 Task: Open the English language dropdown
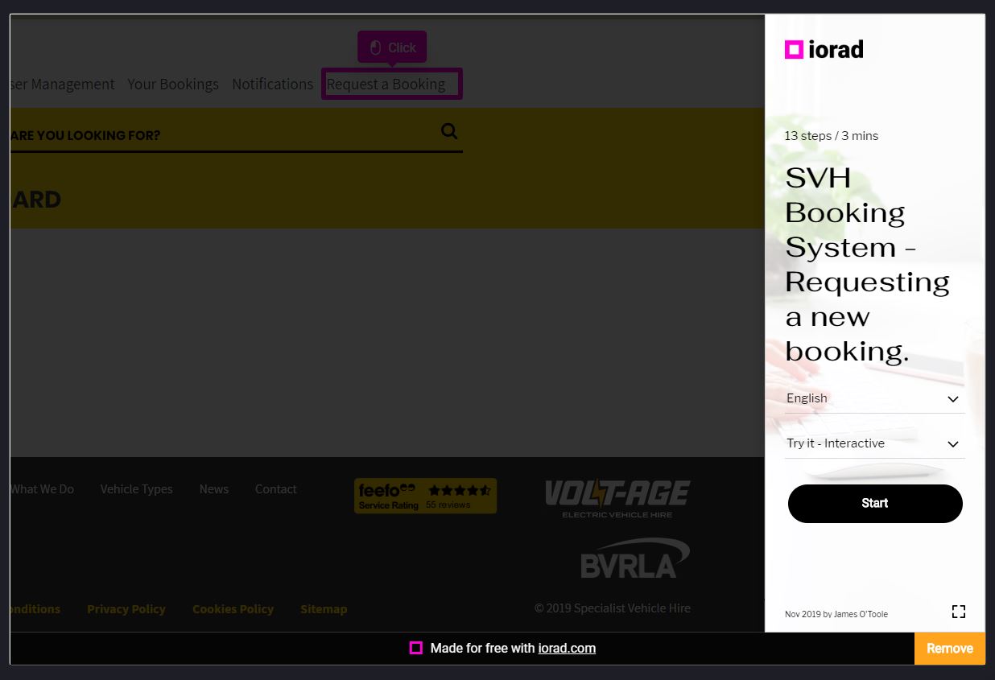point(874,398)
